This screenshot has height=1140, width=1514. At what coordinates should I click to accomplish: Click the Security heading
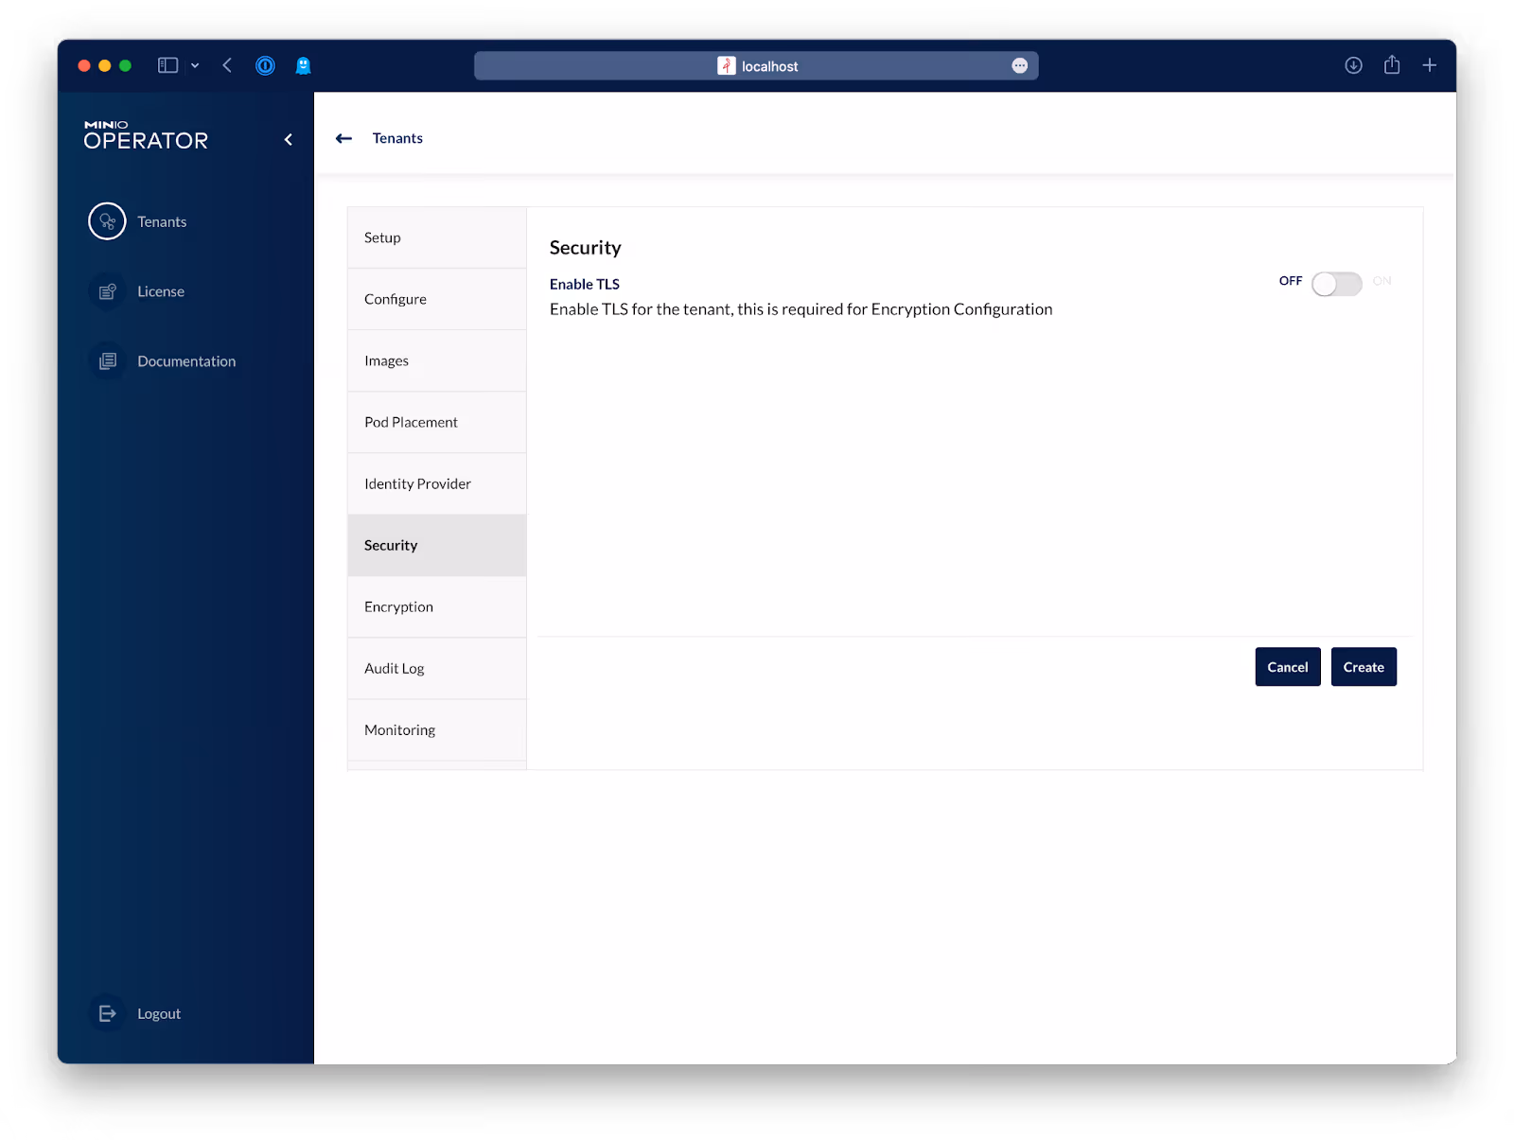pos(585,248)
